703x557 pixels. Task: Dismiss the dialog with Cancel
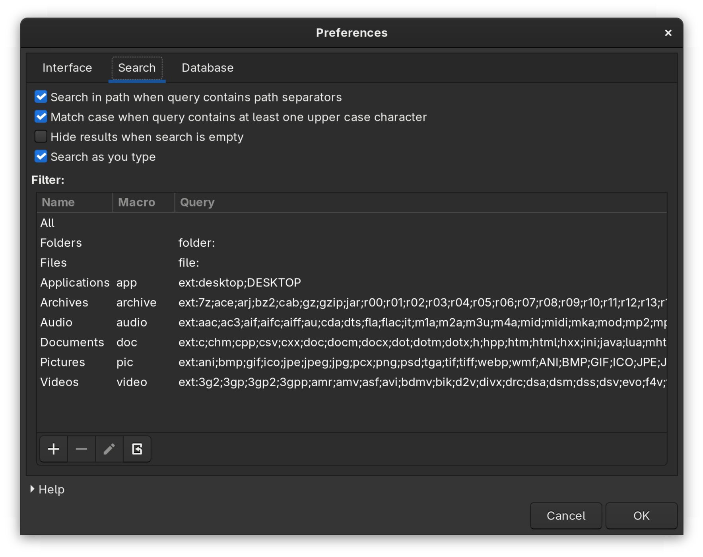(x=566, y=516)
